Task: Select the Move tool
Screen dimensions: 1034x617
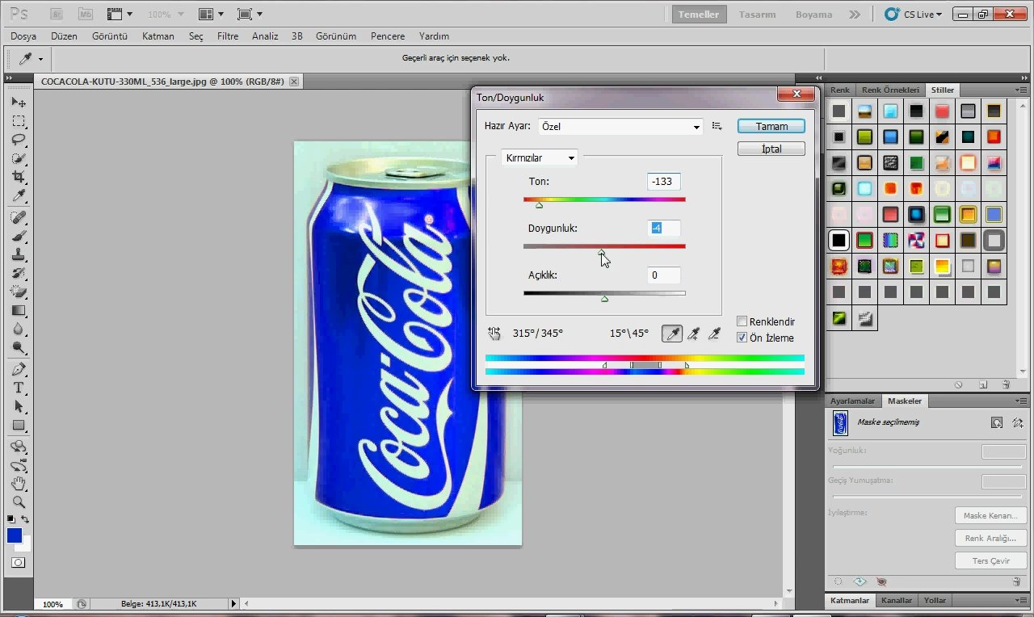Action: (19, 103)
